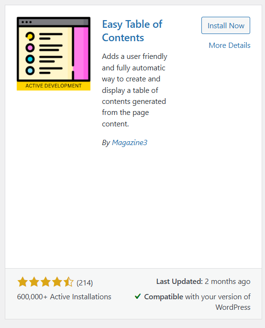This screenshot has width=265, height=328.
Task: Click the plugin icon thumbnail
Action: click(x=54, y=54)
